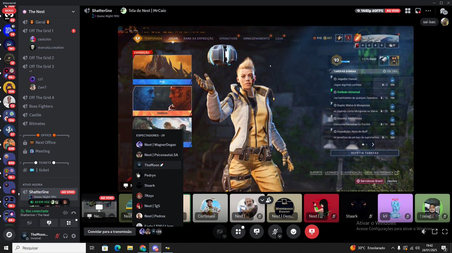This screenshot has height=253, width=452.
Task: Click user marcola.creative in Off The Grid 1
Action: pyautogui.click(x=51, y=47)
